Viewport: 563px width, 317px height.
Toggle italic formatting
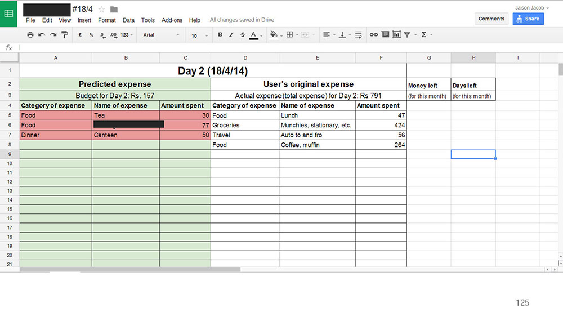coord(231,35)
